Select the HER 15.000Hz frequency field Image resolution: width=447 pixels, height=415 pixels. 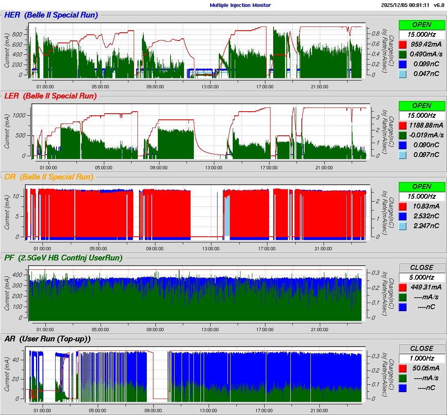click(422, 34)
